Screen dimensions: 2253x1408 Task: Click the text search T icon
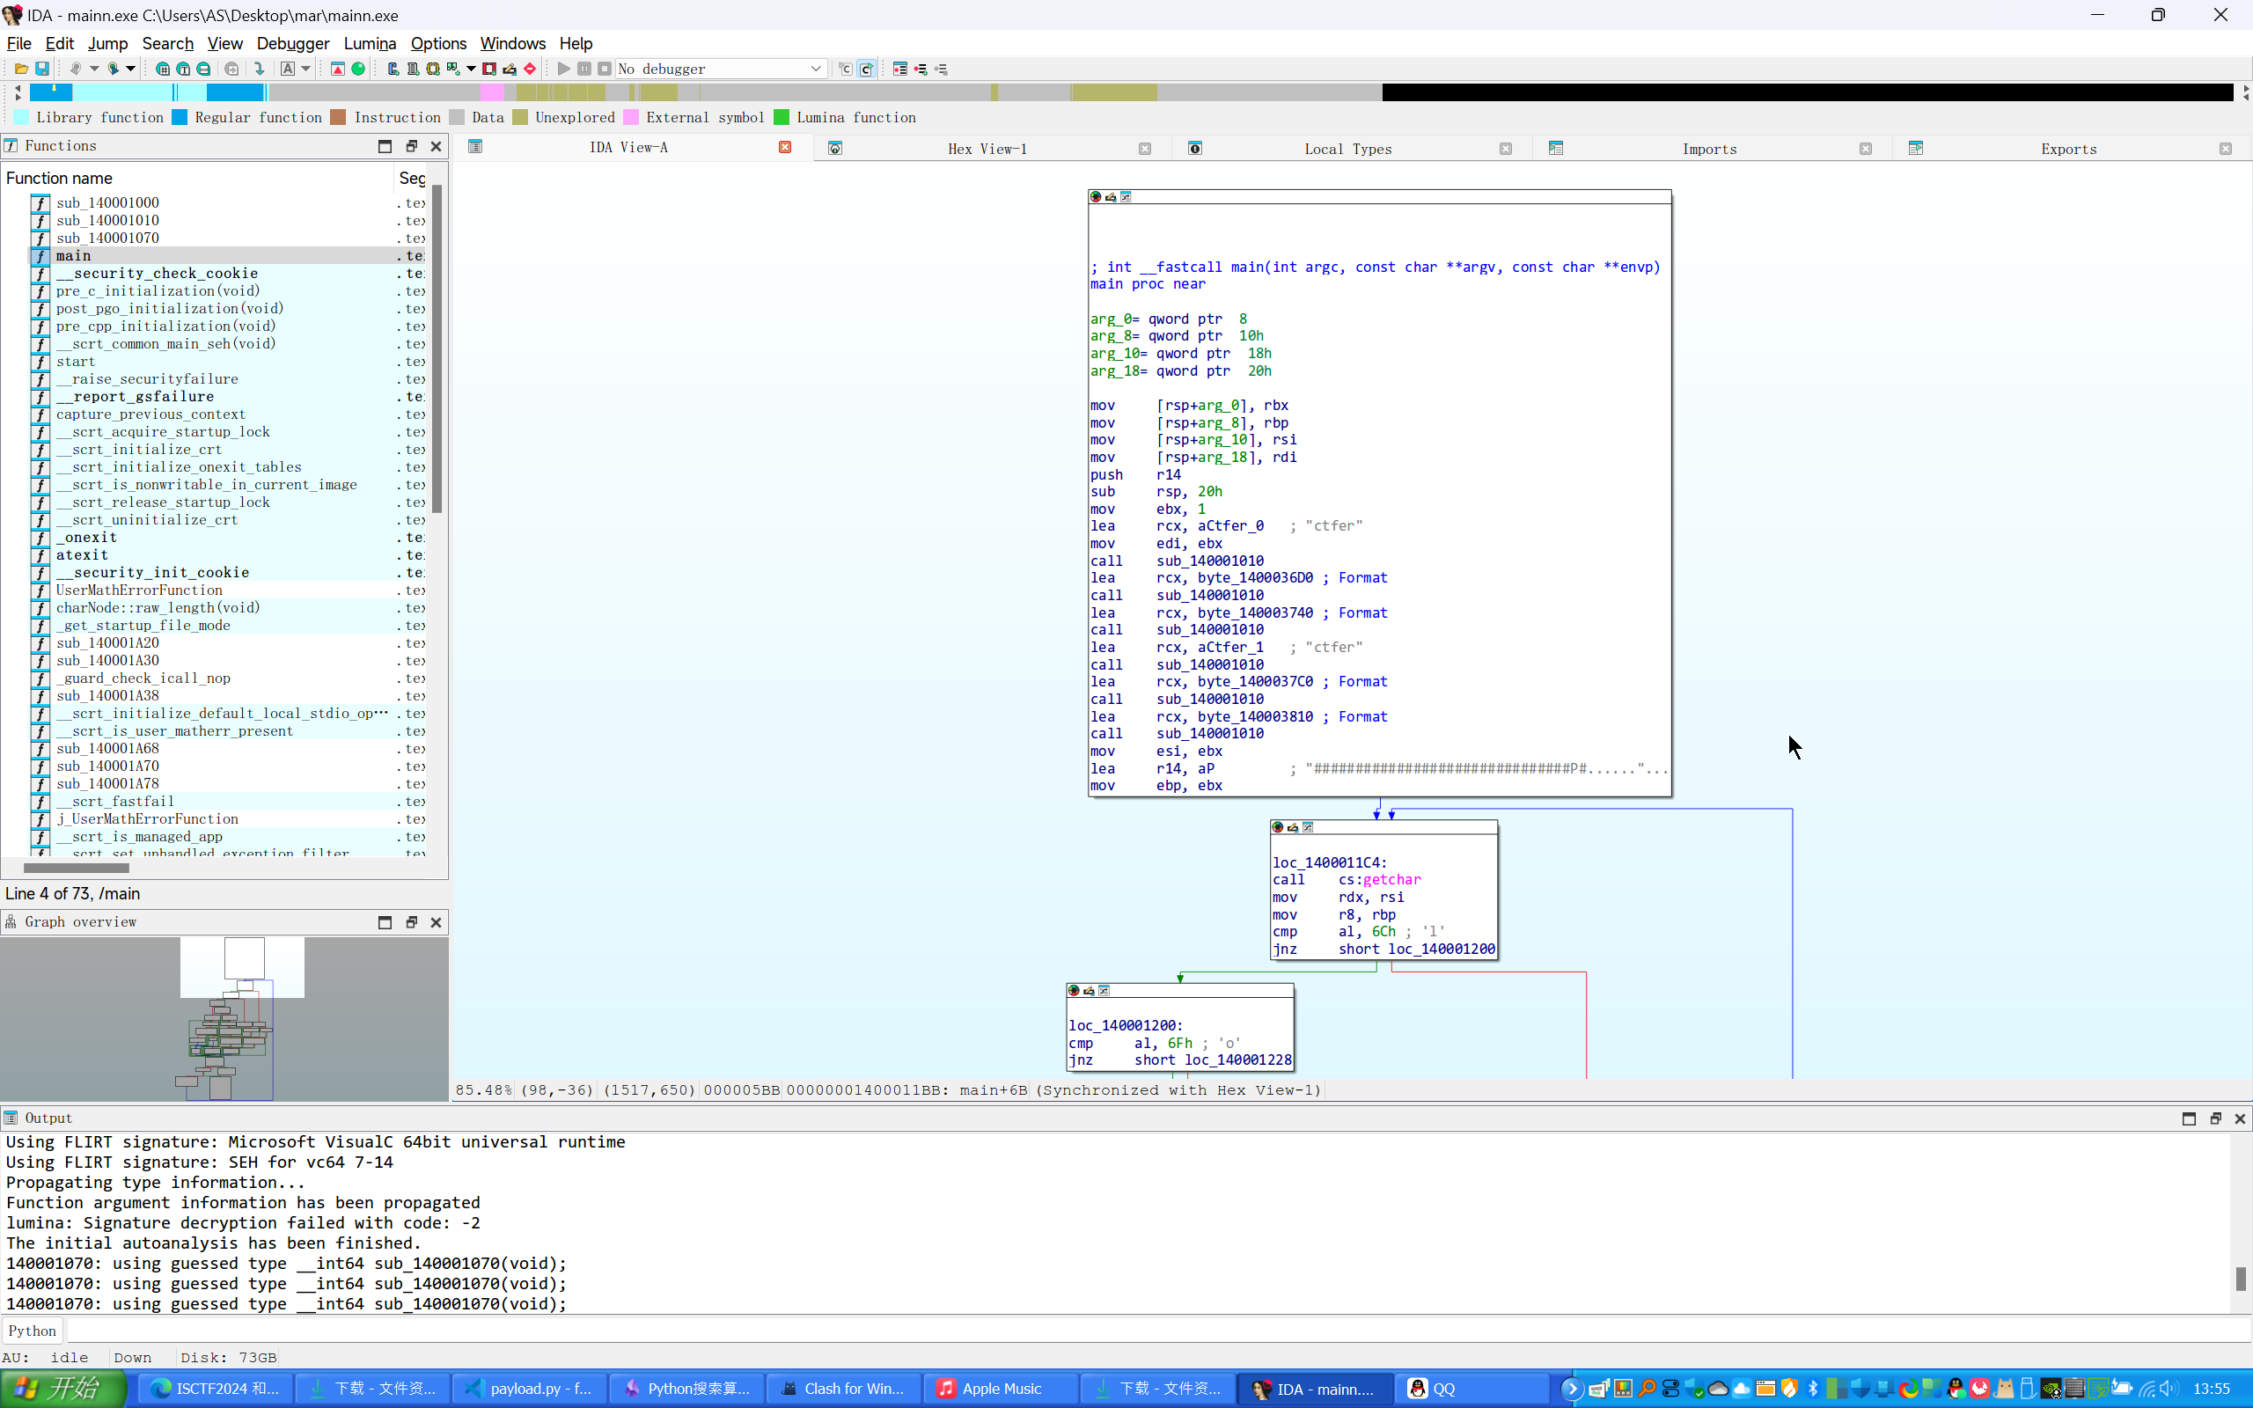(183, 69)
